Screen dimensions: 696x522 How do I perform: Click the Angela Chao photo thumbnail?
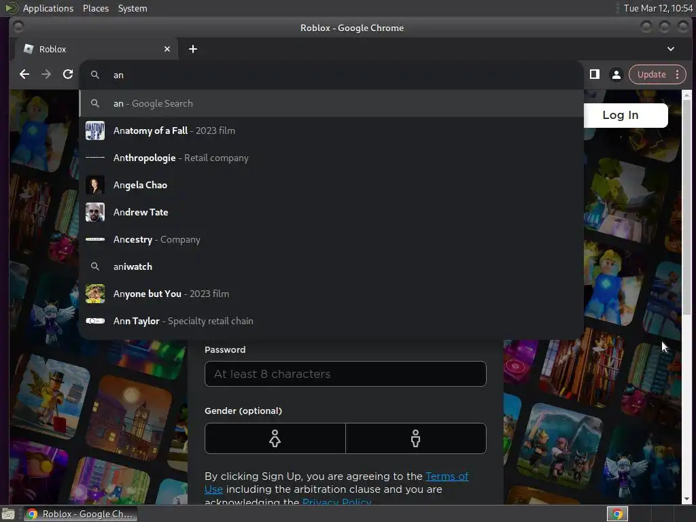(95, 185)
